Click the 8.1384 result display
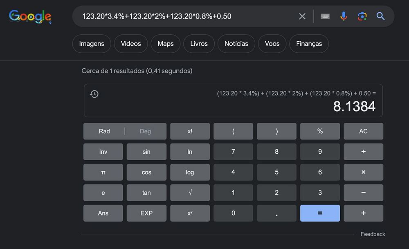The image size is (409, 249). 354,106
